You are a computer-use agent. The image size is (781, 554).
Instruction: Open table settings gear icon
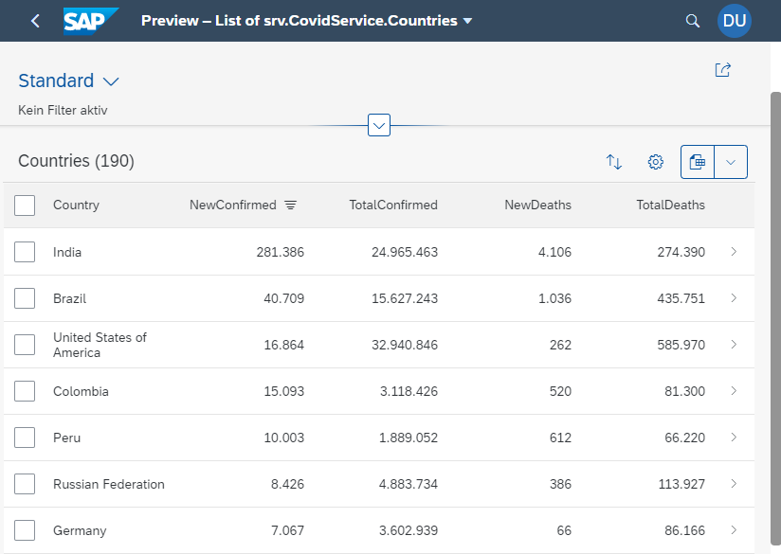pyautogui.click(x=656, y=162)
